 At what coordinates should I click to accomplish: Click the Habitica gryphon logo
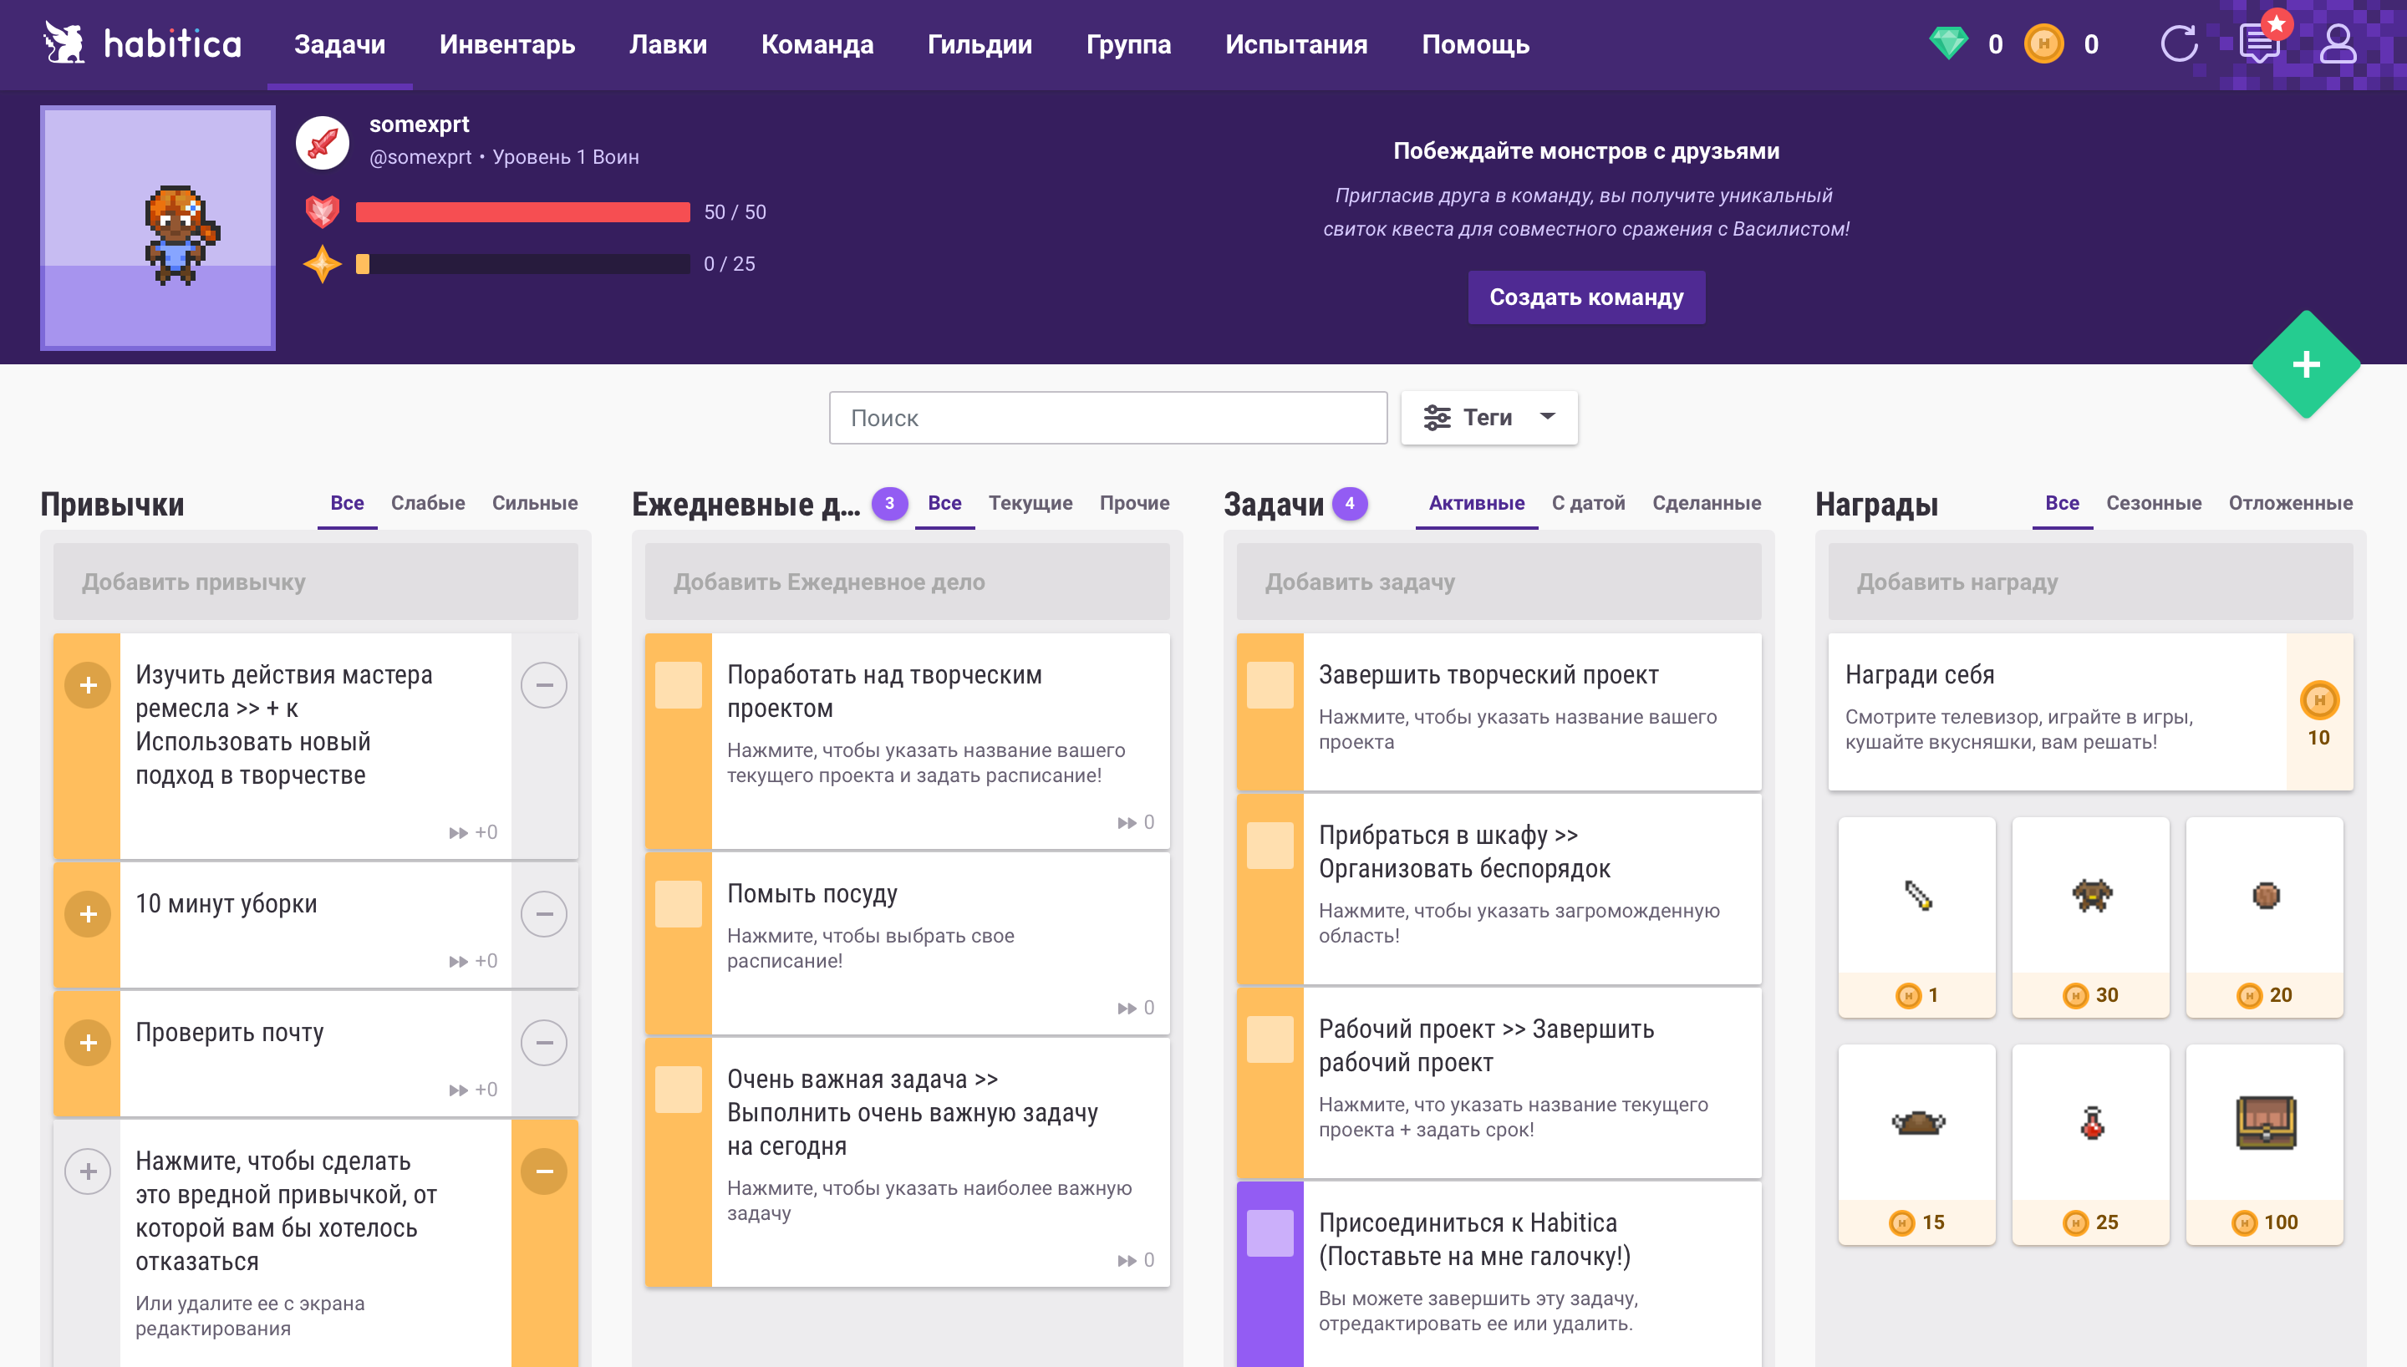pos(64,43)
